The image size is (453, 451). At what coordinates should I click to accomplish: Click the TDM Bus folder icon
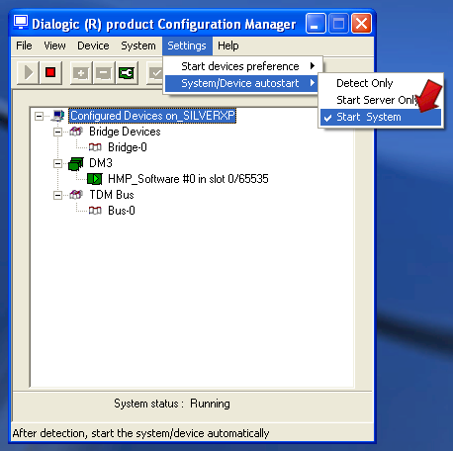coord(76,195)
